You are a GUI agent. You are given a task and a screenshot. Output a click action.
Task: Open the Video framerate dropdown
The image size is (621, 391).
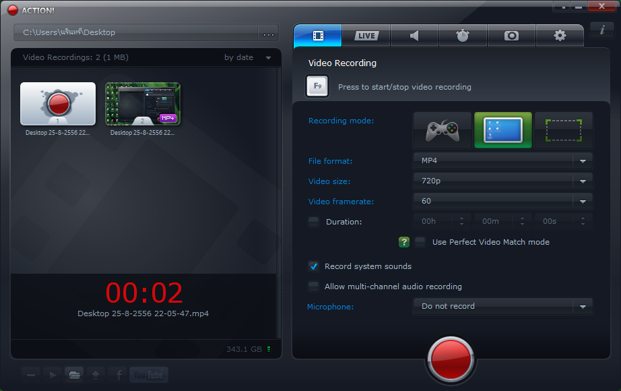pyautogui.click(x=502, y=201)
